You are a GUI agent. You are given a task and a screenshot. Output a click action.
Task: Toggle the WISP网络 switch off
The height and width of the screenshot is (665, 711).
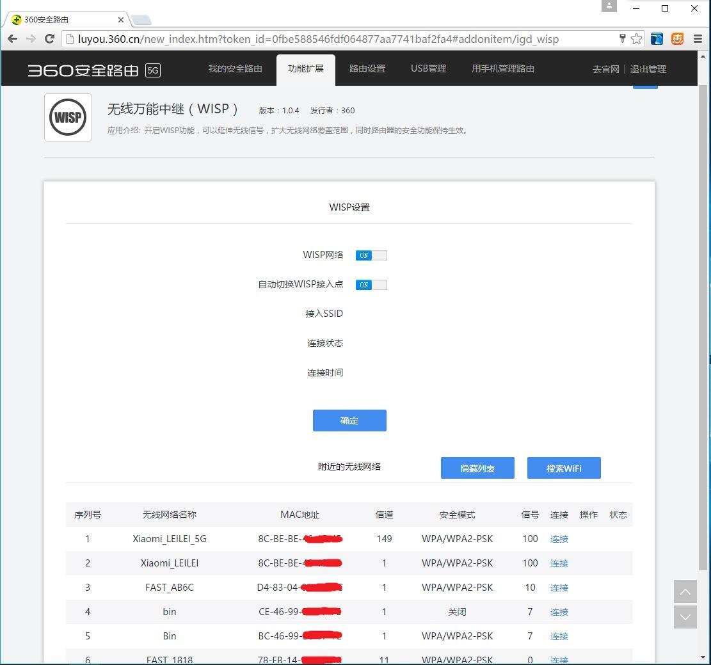(x=371, y=255)
